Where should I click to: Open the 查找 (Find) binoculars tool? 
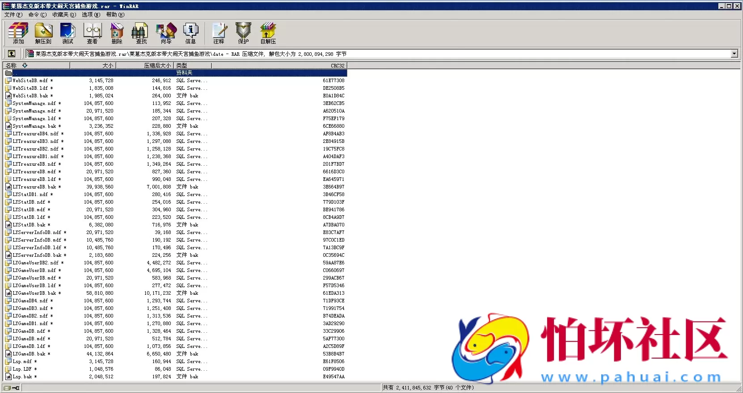pos(141,33)
